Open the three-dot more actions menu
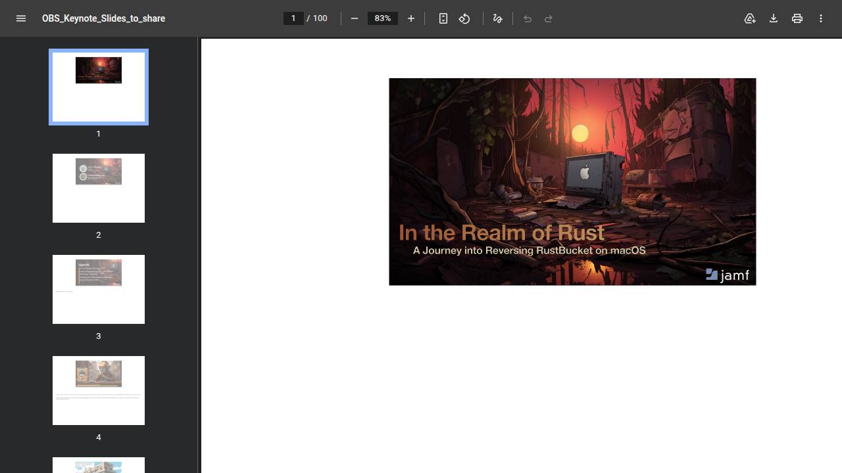 [821, 18]
